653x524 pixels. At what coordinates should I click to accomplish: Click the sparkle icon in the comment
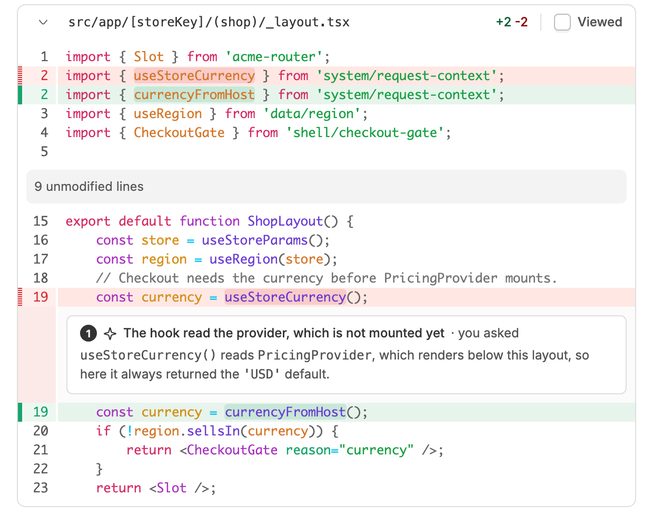[x=110, y=333]
